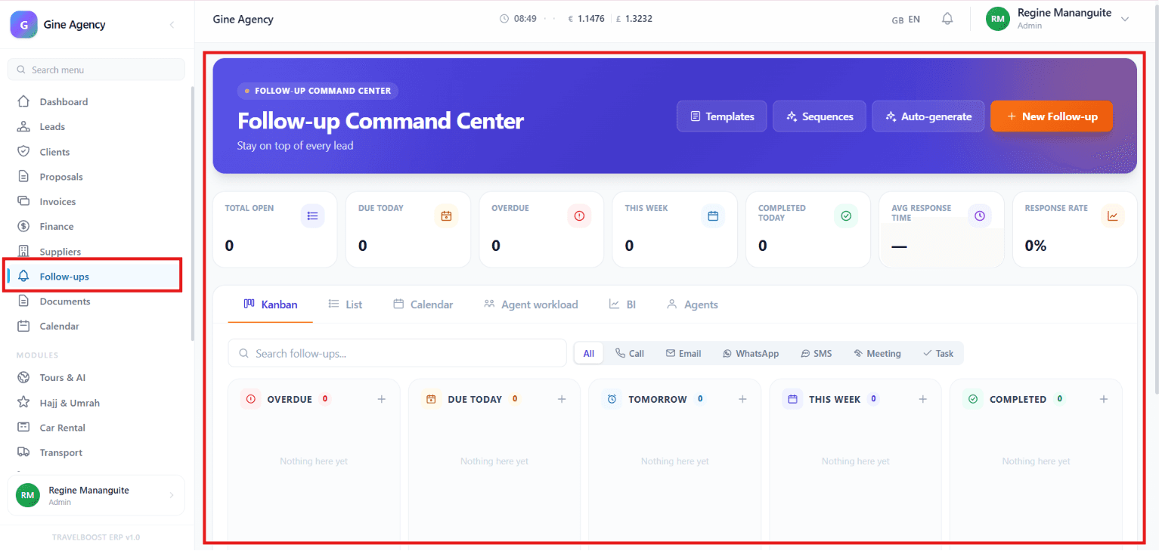The image size is (1159, 551).
Task: Click the Documents file icon
Action: pos(23,301)
